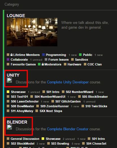Click the Category column header
The image size is (117, 148).
(x=12, y=4)
